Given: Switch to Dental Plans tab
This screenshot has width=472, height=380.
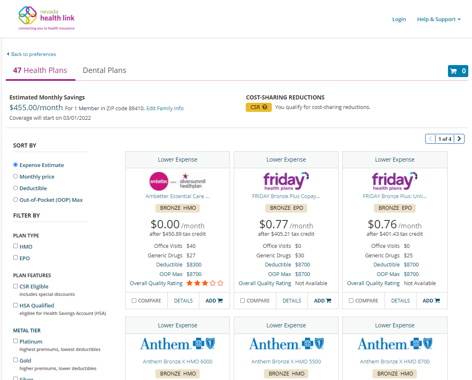Looking at the screenshot, I should coord(104,70).
